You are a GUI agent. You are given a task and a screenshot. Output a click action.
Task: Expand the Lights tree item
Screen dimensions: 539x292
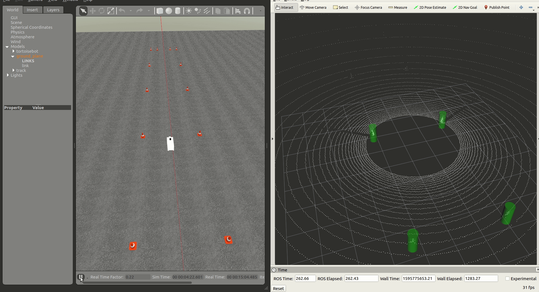[x=8, y=75]
